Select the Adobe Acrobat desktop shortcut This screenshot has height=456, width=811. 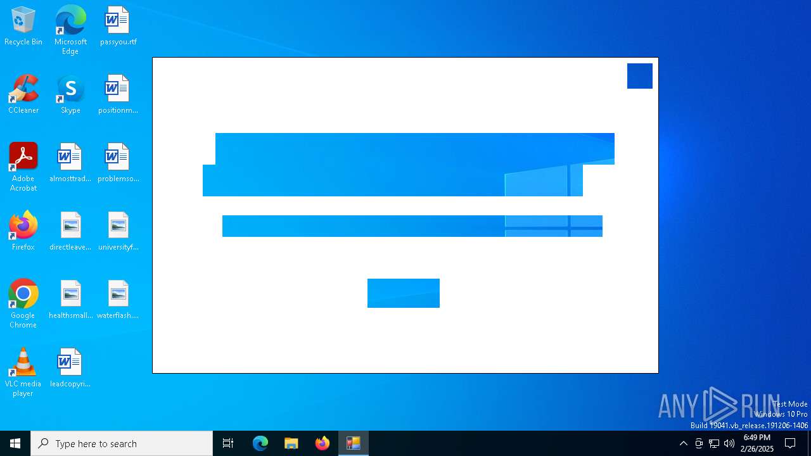[23, 167]
